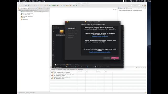Open the Installer menu
The image size is (168, 94).
point(24,1)
